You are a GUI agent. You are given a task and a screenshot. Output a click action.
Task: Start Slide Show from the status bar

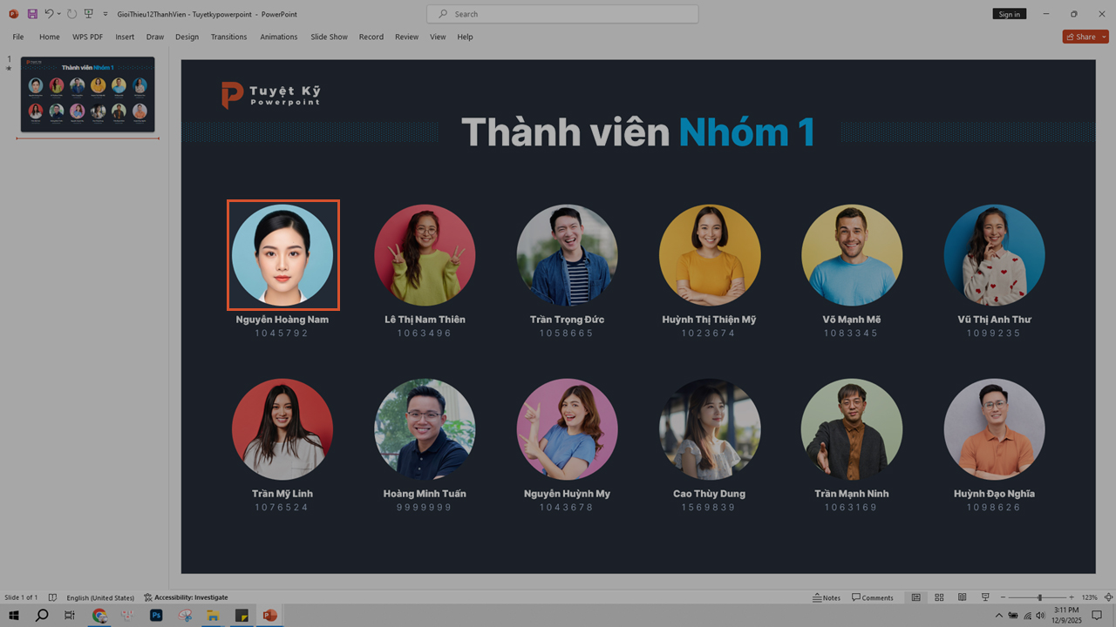(x=985, y=597)
